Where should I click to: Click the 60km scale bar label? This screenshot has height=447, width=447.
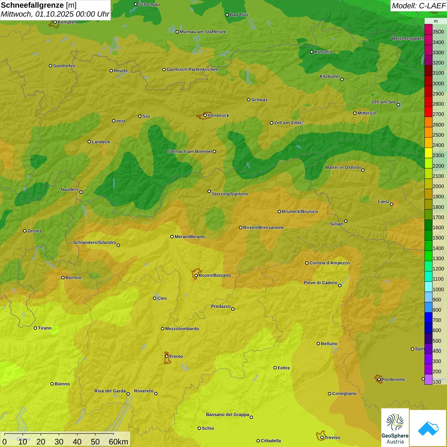118,442
